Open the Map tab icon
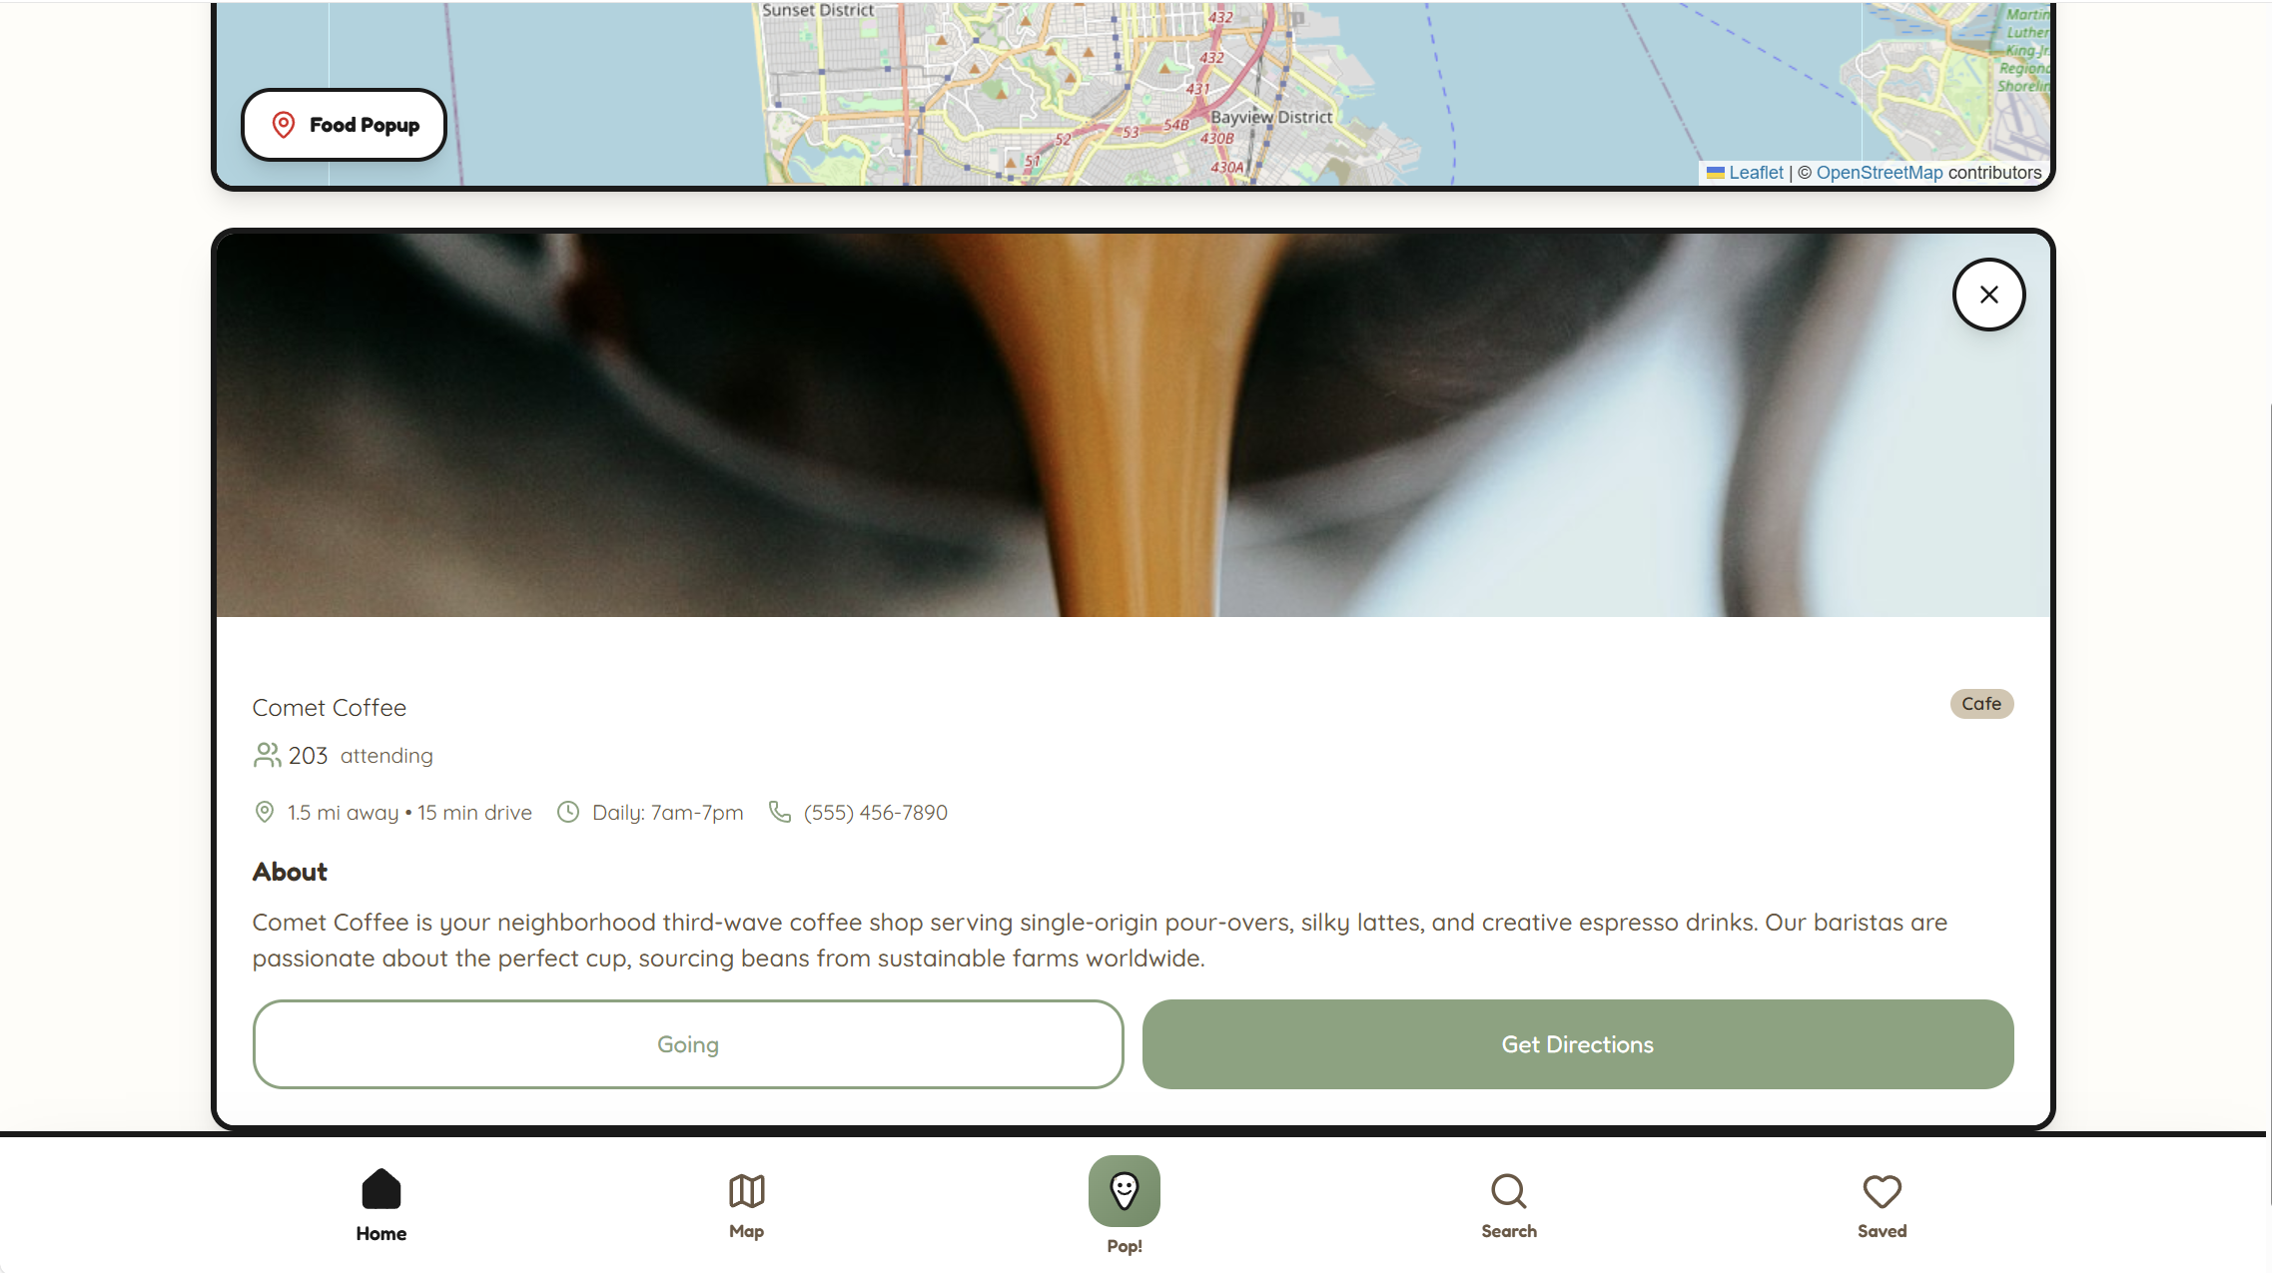Viewport: 2272px width, 1273px height. click(746, 1190)
